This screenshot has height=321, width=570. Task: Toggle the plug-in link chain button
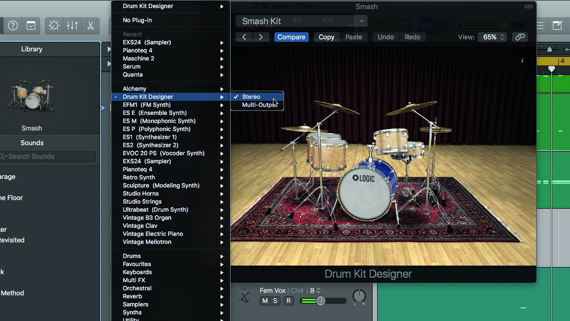(520, 37)
